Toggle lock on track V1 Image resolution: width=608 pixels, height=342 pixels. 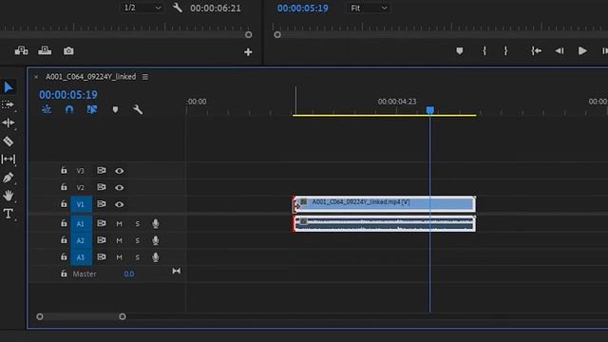[x=64, y=203]
